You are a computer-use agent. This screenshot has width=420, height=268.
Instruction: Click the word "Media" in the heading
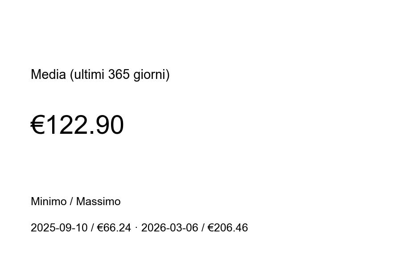[x=48, y=74]
